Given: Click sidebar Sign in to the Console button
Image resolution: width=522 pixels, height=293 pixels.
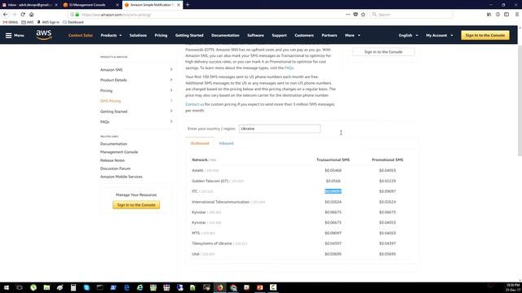Looking at the screenshot, I should click(136, 205).
